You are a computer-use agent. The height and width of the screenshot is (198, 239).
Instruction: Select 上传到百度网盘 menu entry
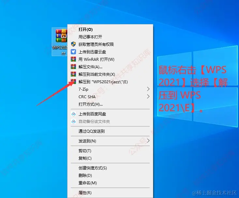(110, 114)
